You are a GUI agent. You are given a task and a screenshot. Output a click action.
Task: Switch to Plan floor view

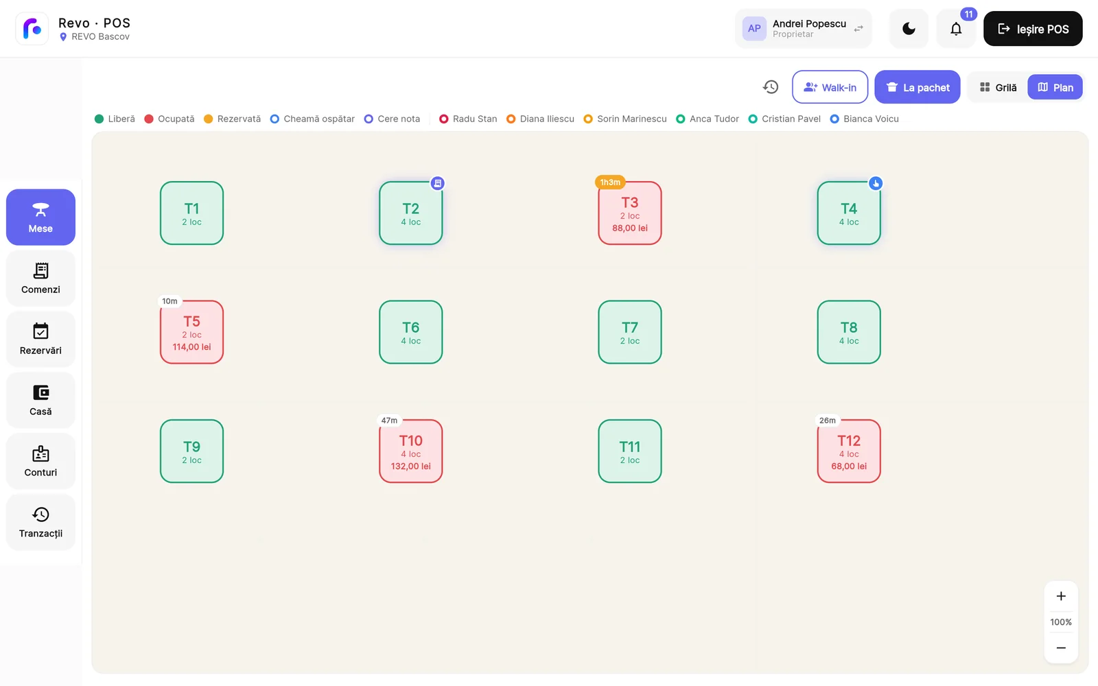(1055, 87)
